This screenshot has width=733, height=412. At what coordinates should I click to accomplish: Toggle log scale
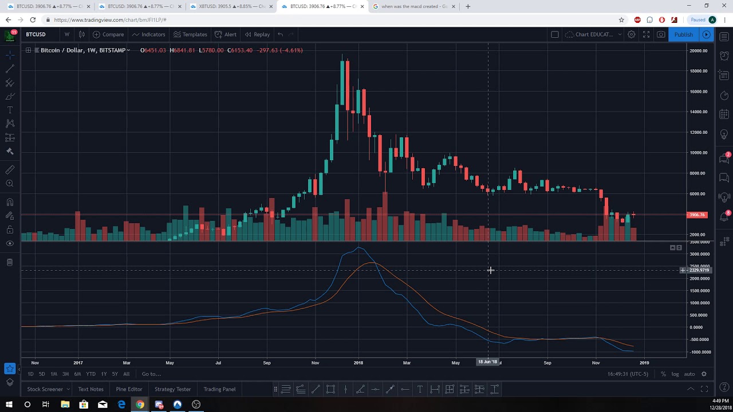click(x=675, y=374)
